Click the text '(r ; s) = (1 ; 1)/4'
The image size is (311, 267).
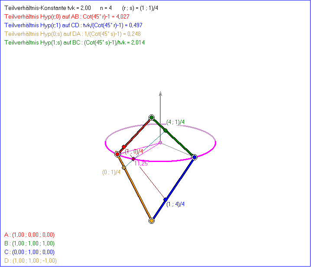click(x=140, y=8)
